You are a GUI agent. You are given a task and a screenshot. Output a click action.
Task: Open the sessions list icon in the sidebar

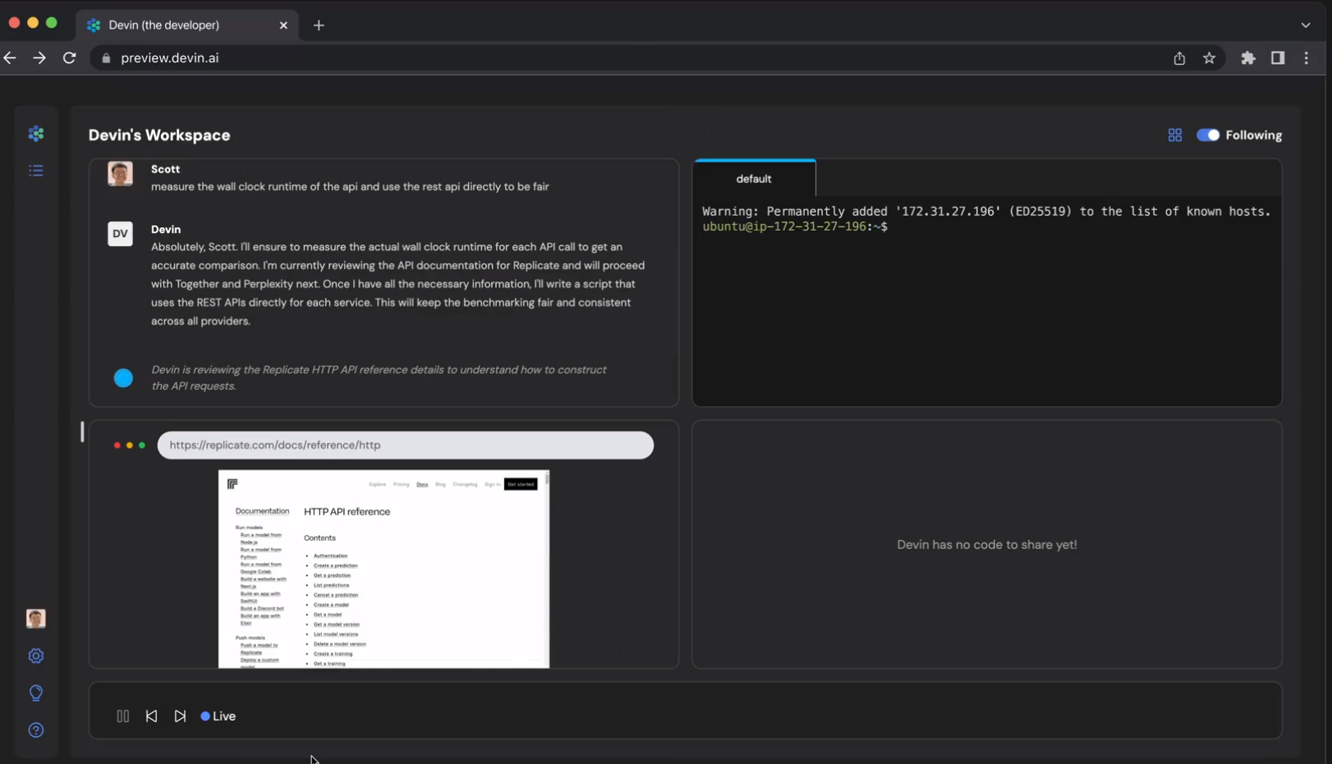pyautogui.click(x=36, y=171)
